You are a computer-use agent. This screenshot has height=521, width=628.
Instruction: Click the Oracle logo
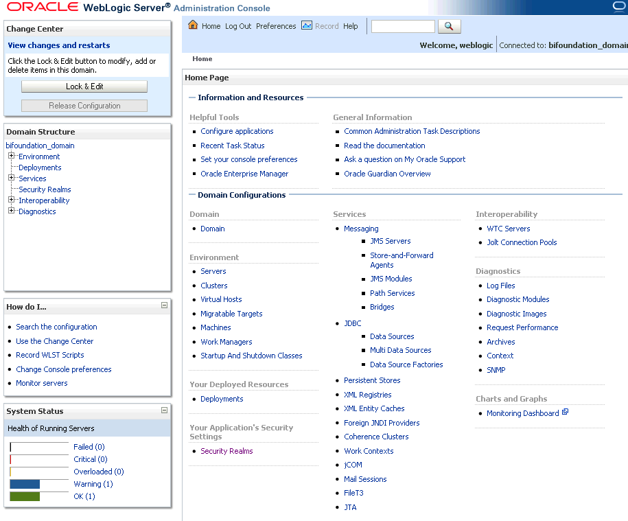coord(41,6)
